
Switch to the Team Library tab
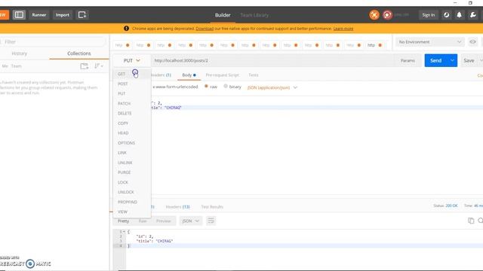[x=254, y=15]
